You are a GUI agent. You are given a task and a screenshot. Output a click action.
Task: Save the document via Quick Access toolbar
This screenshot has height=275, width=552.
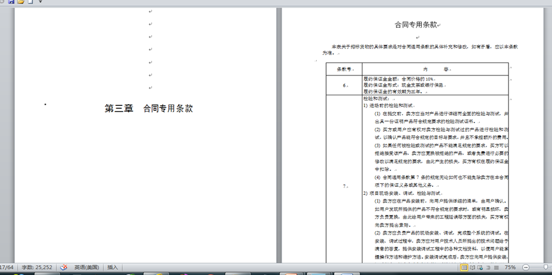11,2
